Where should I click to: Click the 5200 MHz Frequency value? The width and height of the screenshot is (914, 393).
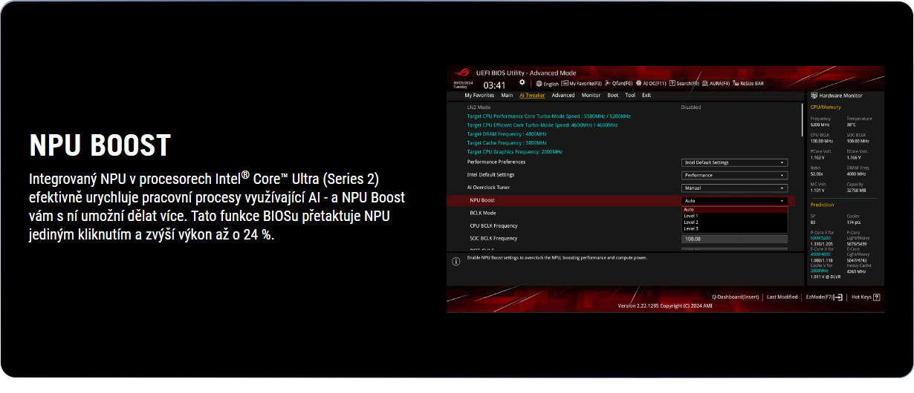click(820, 125)
